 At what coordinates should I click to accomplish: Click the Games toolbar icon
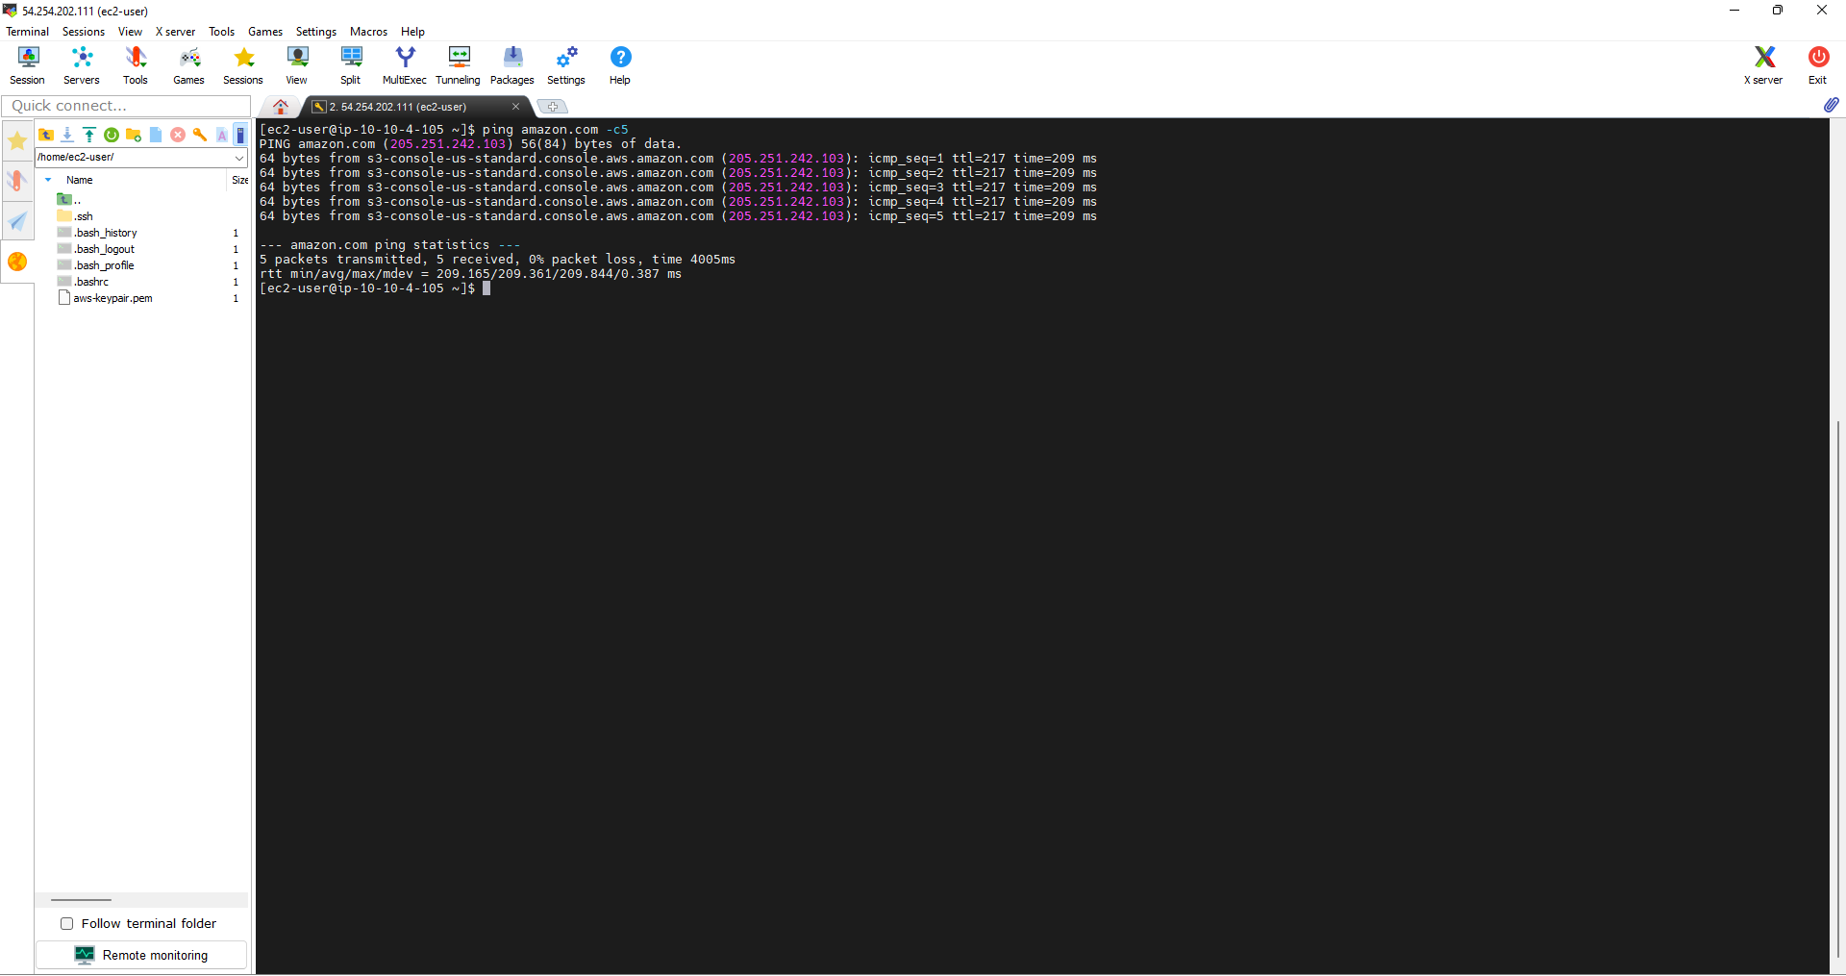point(189,65)
